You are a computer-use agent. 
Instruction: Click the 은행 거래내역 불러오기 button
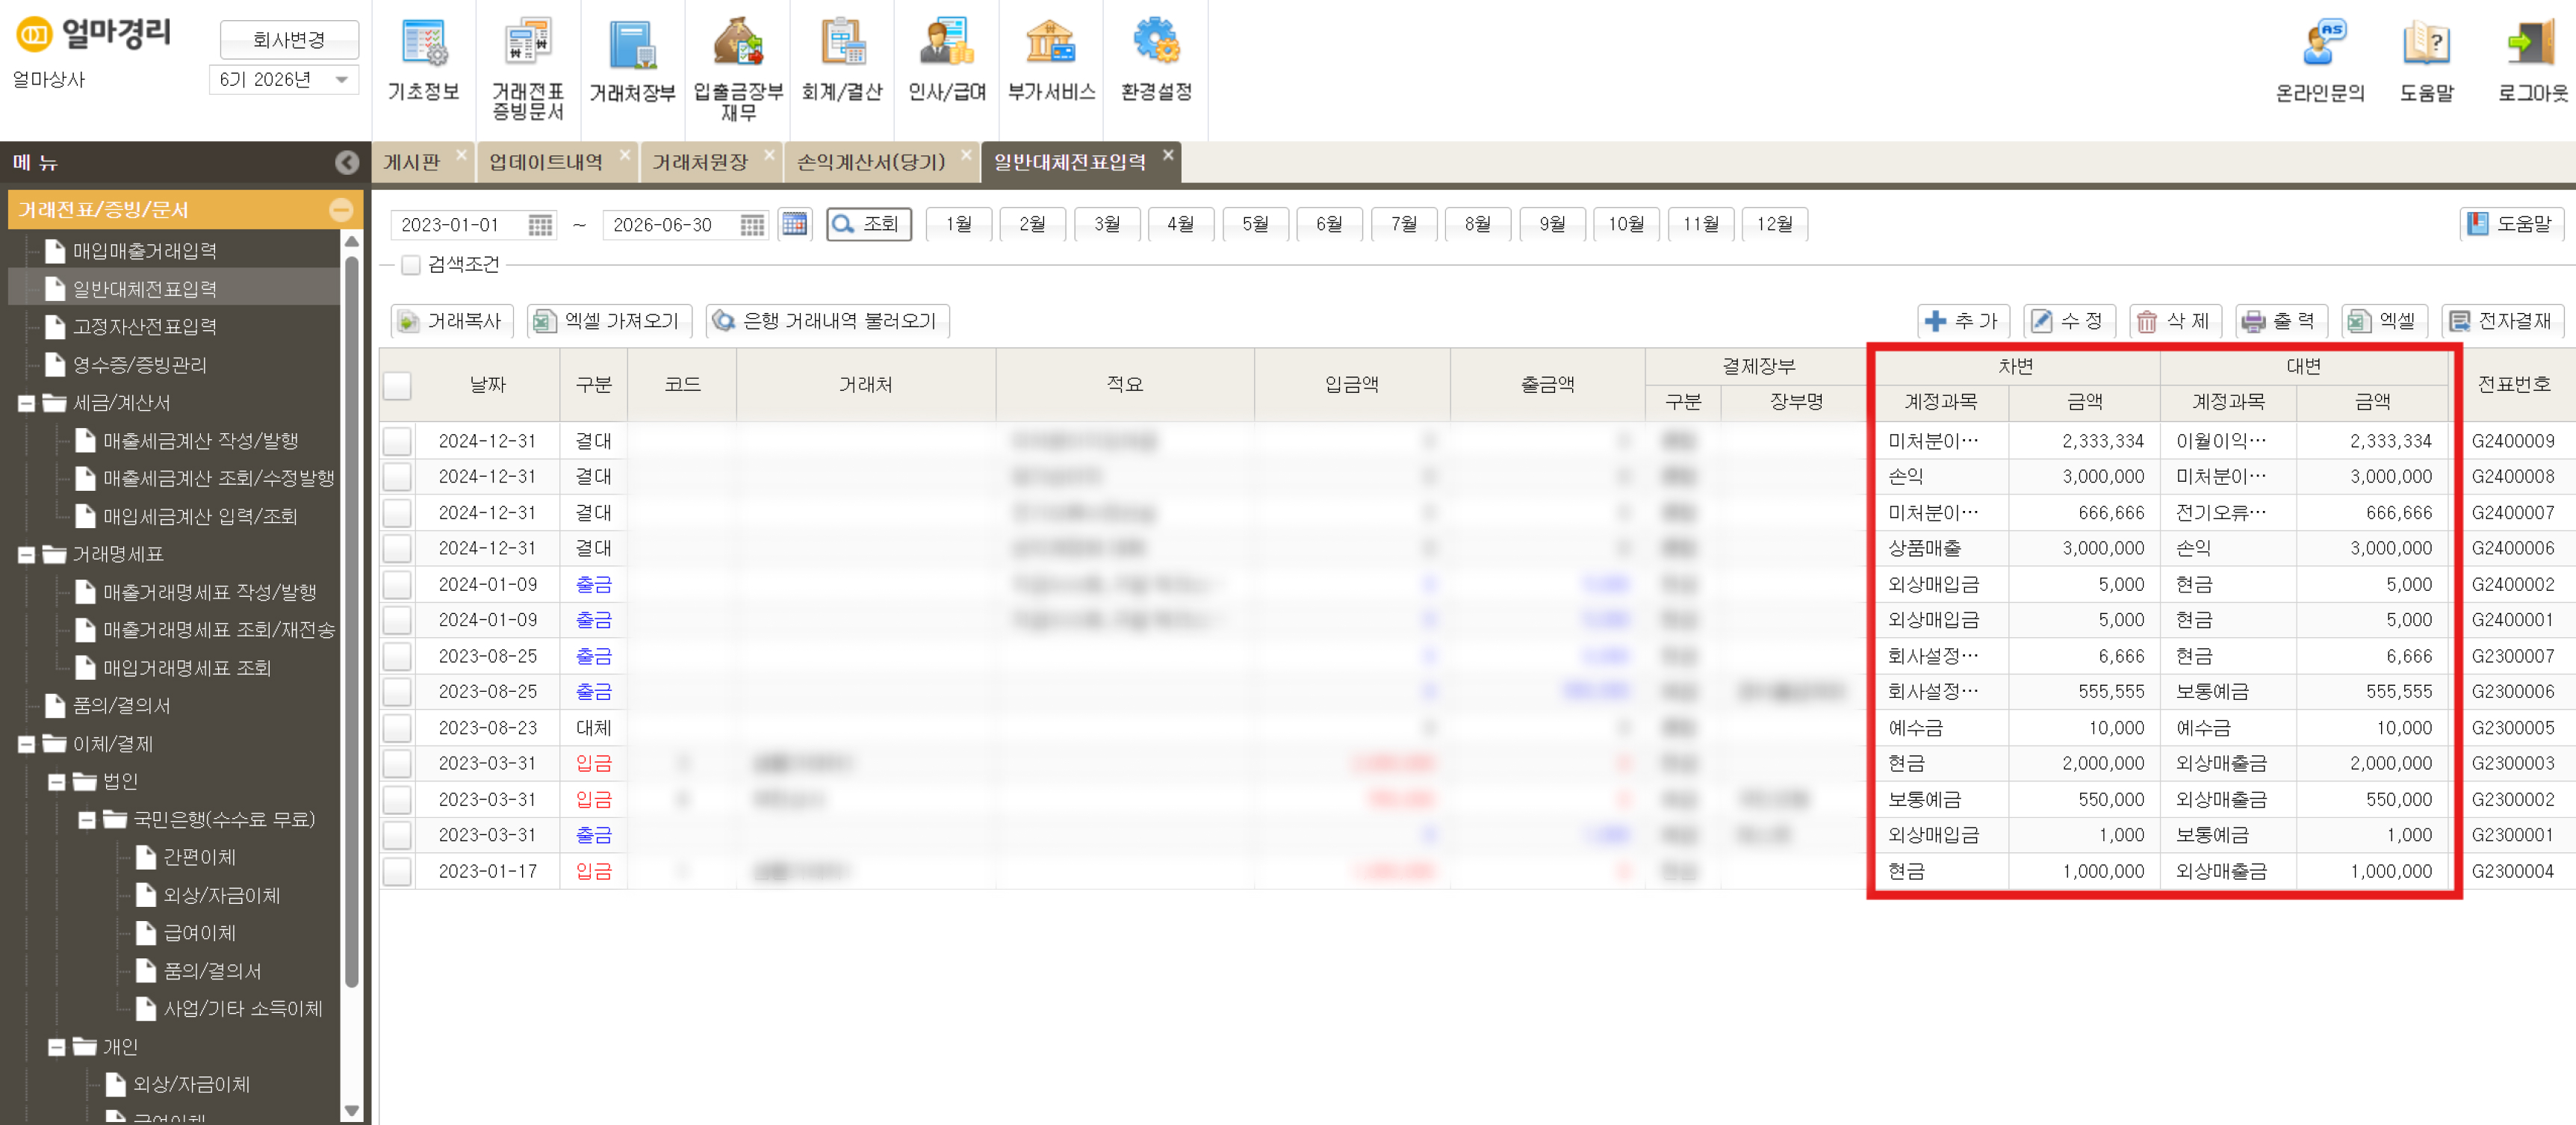click(x=827, y=321)
